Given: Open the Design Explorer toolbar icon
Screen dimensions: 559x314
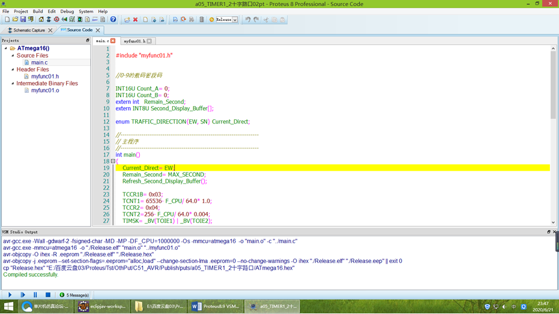Looking at the screenshot, I should 80,20.
